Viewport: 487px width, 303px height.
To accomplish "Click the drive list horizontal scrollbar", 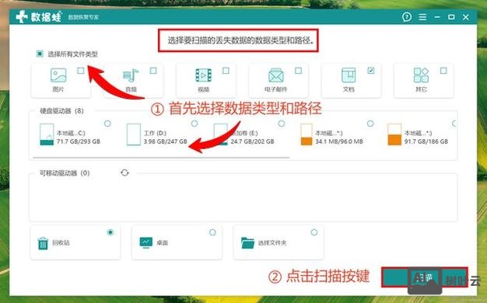I will click(x=161, y=158).
